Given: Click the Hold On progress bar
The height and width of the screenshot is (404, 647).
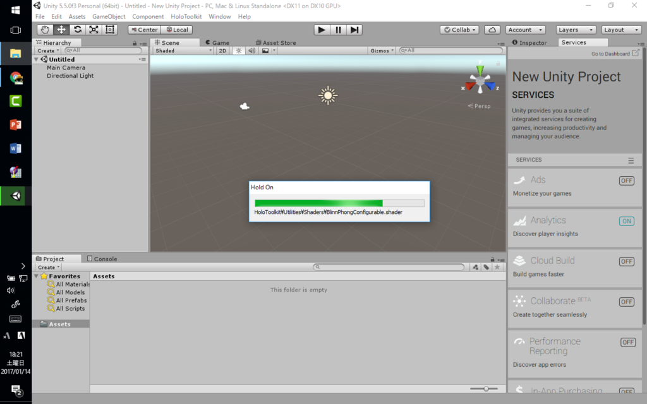Looking at the screenshot, I should point(339,203).
